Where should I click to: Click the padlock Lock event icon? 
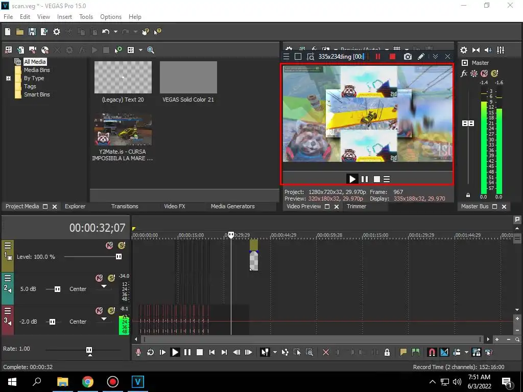coord(387,352)
